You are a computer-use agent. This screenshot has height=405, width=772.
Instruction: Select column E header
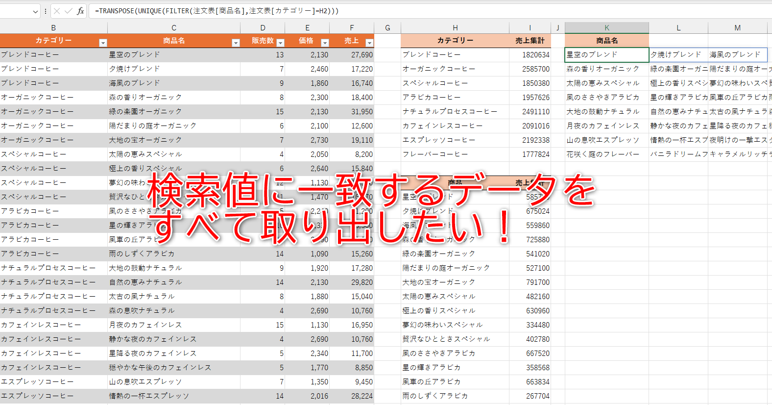tap(307, 28)
